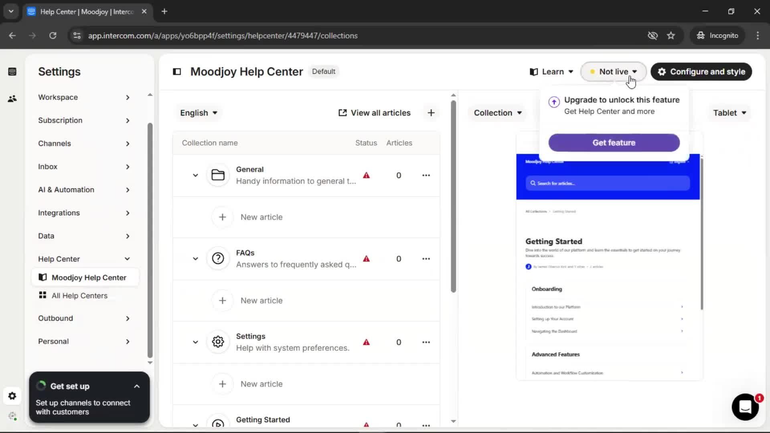Expand the Data settings section
770x433 pixels.
(x=84, y=236)
